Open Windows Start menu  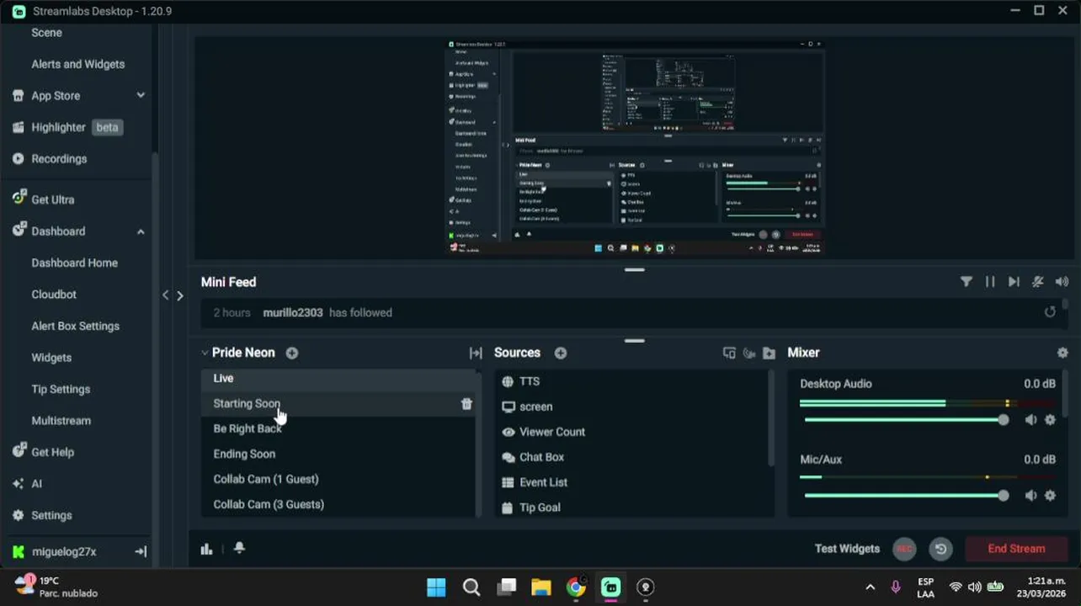(436, 587)
